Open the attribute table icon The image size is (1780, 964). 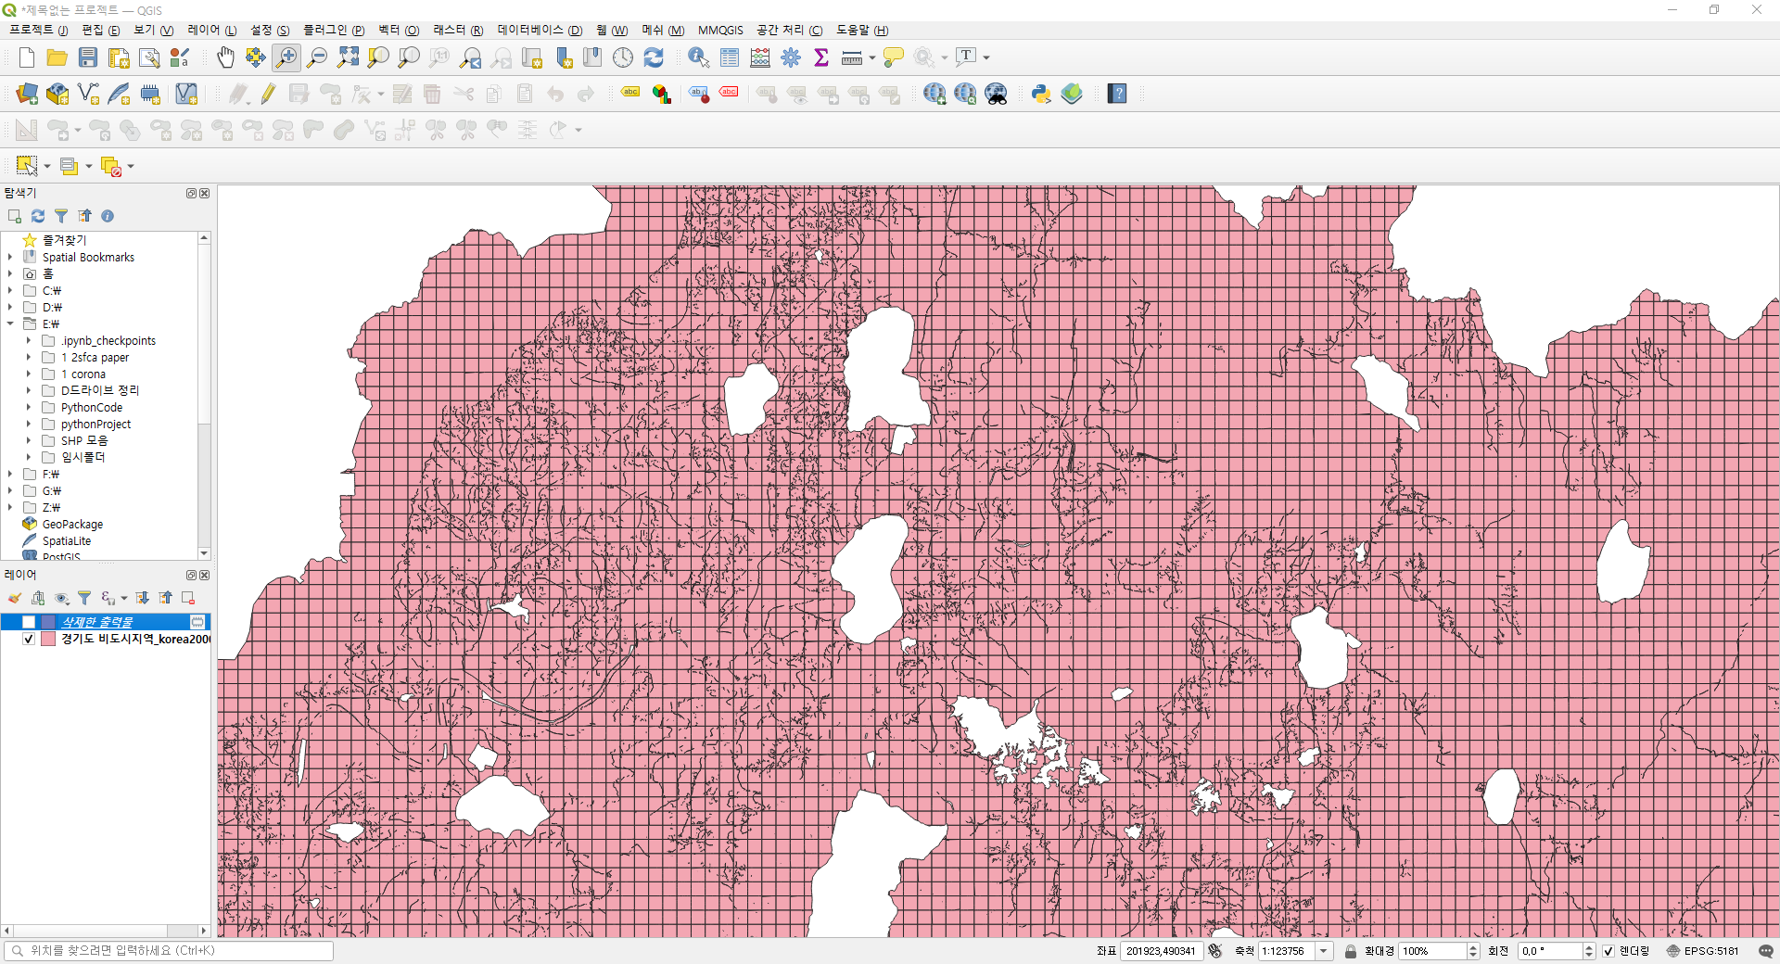730,57
